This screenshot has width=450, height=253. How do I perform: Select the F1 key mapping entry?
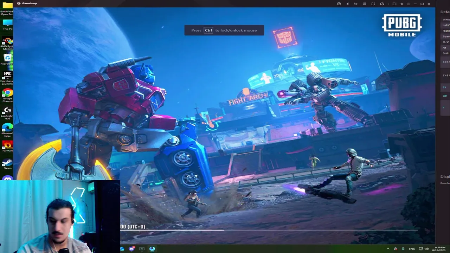pos(444,87)
